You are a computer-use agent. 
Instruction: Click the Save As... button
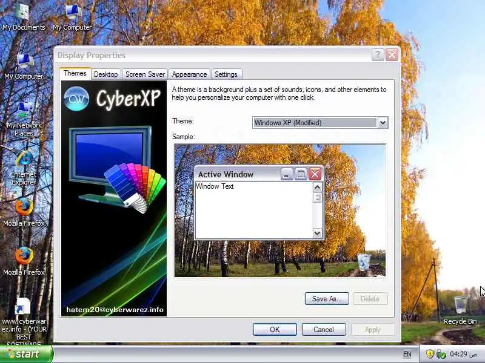327,298
